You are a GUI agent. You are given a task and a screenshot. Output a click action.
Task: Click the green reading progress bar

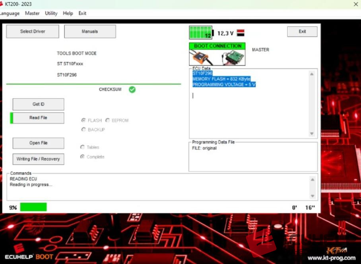pyautogui.click(x=33, y=207)
